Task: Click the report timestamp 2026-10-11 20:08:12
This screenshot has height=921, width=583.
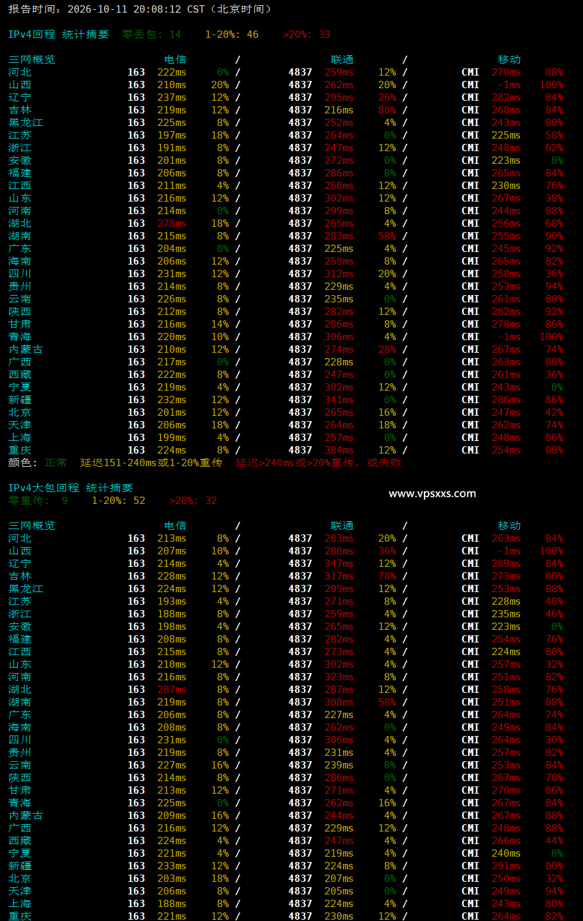Action: (x=124, y=9)
